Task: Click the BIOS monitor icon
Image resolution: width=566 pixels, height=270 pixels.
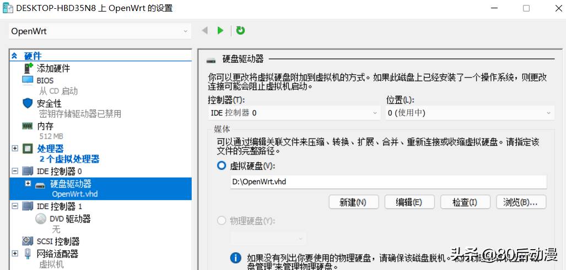Action: click(x=28, y=80)
